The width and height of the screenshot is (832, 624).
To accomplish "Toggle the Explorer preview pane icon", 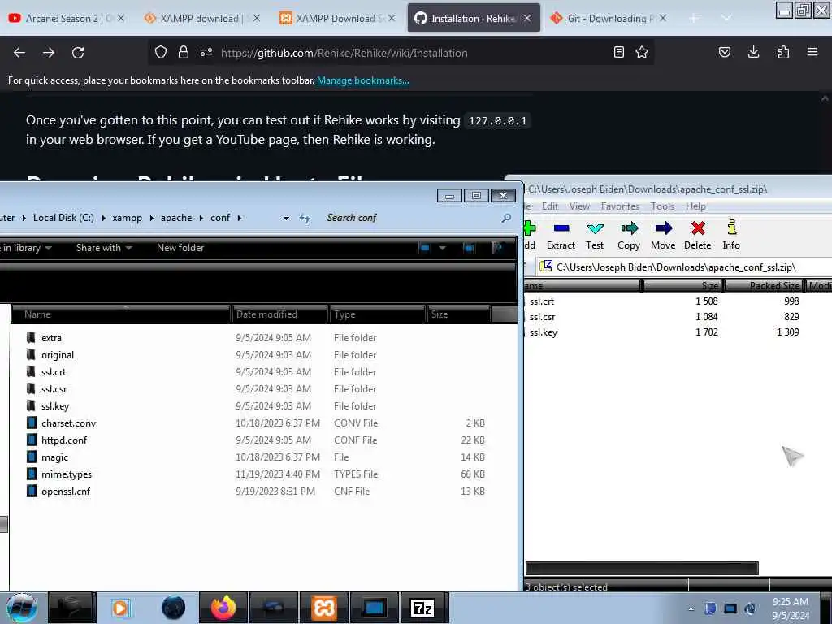I will [x=469, y=248].
